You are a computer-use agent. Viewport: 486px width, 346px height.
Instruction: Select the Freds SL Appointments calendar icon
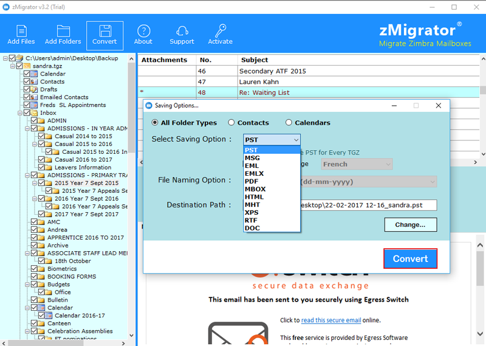34,105
